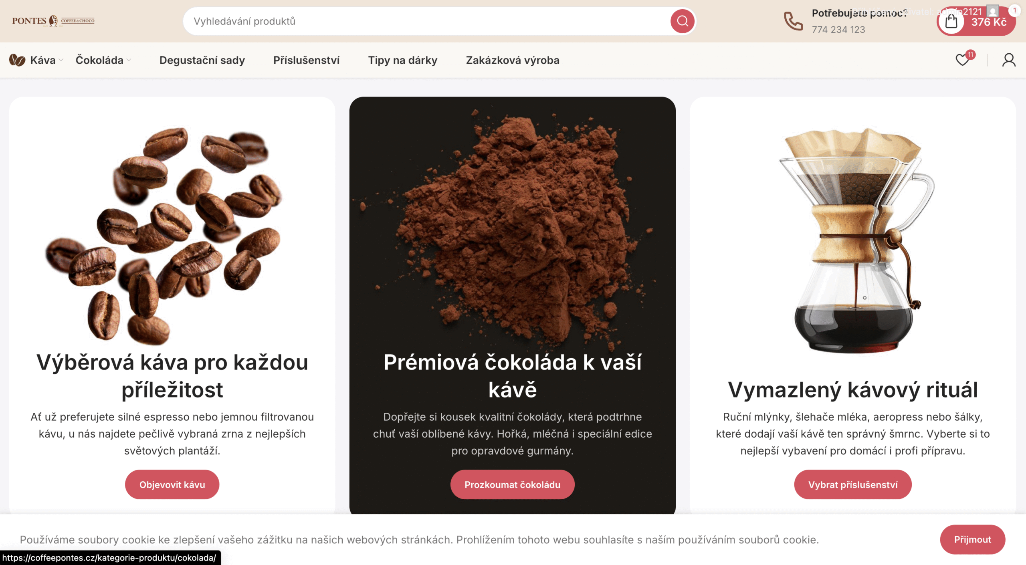This screenshot has width=1026, height=565.
Task: Open Zakázková výroba menu item
Action: (x=513, y=60)
